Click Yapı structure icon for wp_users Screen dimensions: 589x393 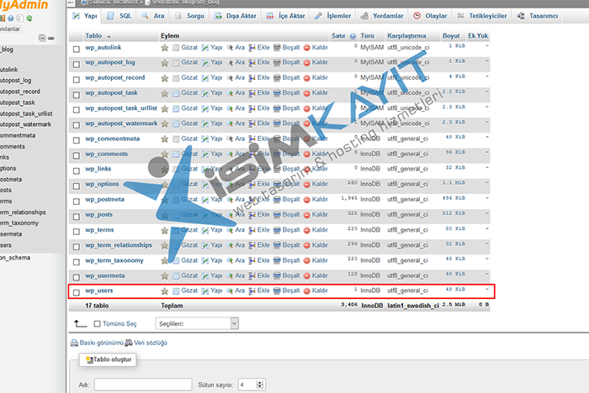click(x=205, y=291)
